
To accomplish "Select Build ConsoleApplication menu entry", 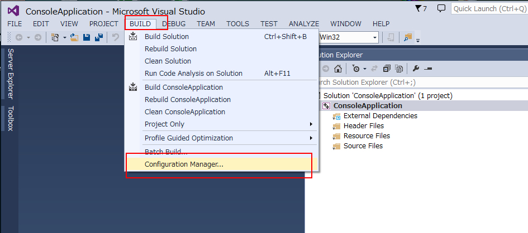I will click(222, 88).
